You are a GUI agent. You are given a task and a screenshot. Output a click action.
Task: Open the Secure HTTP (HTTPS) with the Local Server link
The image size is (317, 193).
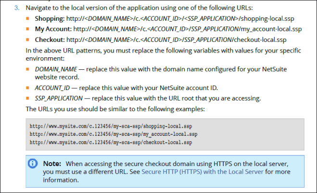click(202, 171)
